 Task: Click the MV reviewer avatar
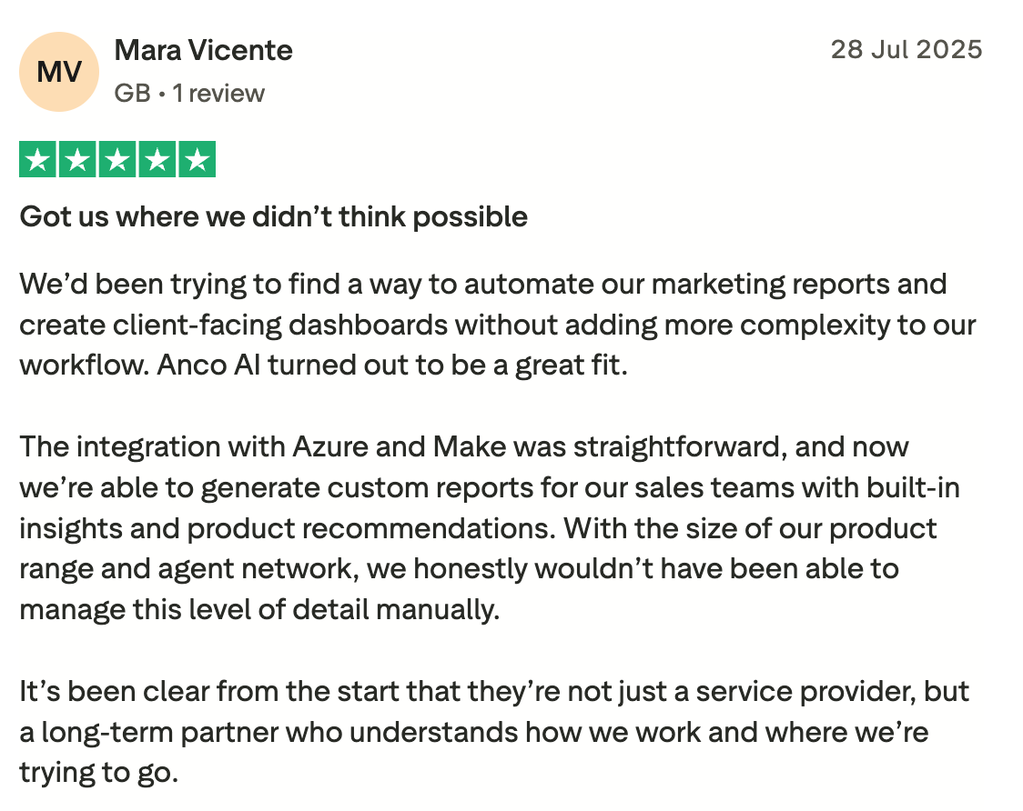(x=58, y=72)
